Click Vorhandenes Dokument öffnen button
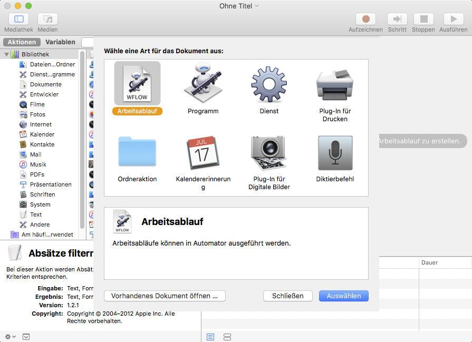Screen dimensions: 472x342 click(165, 296)
